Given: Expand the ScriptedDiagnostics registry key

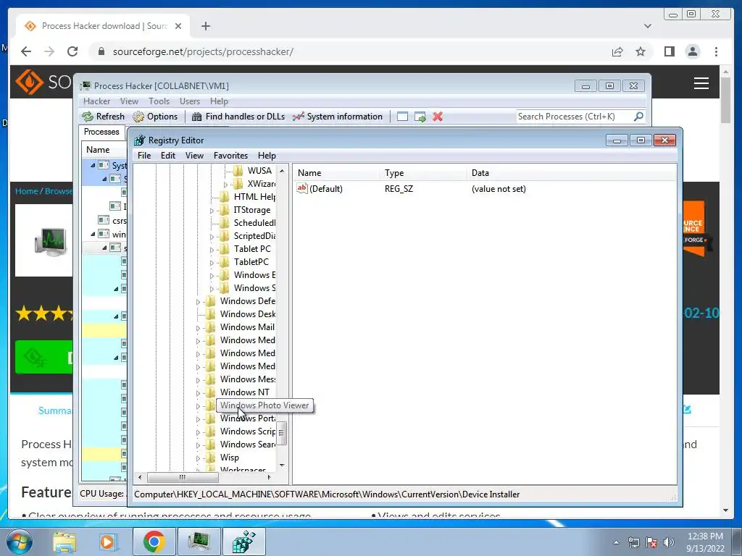Looking at the screenshot, I should [x=212, y=237].
